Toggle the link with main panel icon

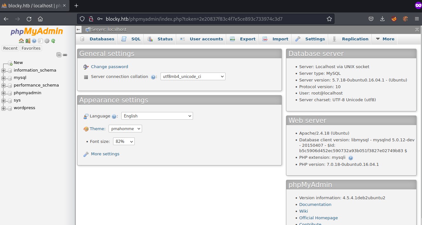point(65,55)
